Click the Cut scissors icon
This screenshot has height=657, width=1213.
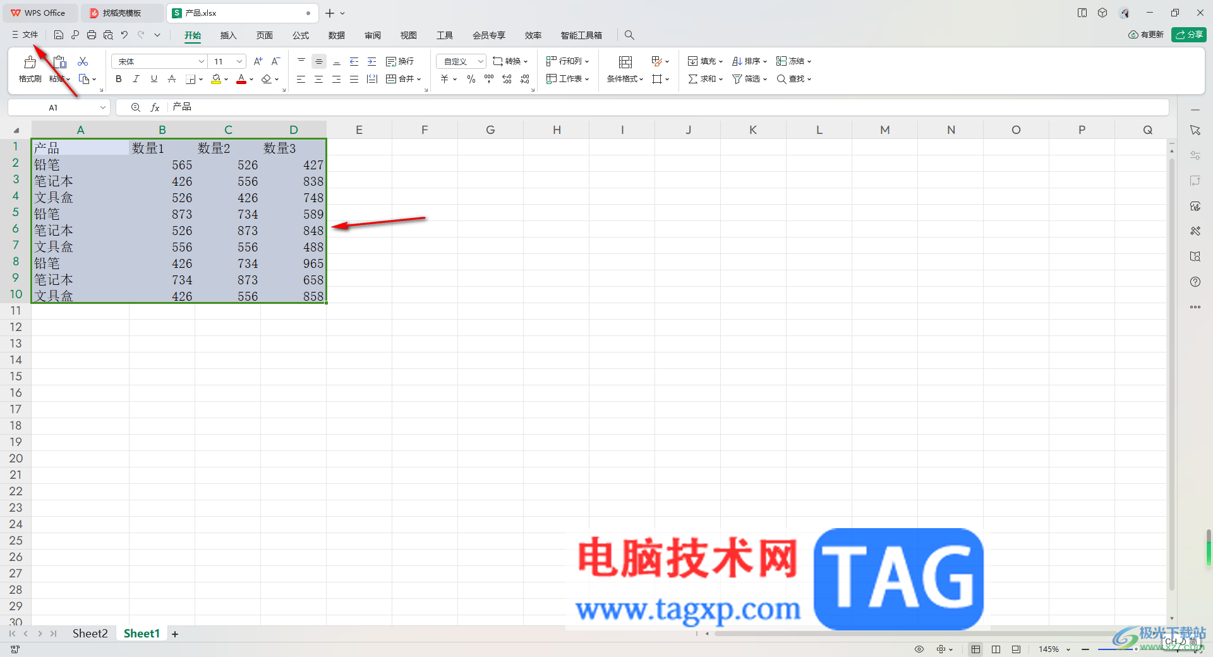[83, 61]
